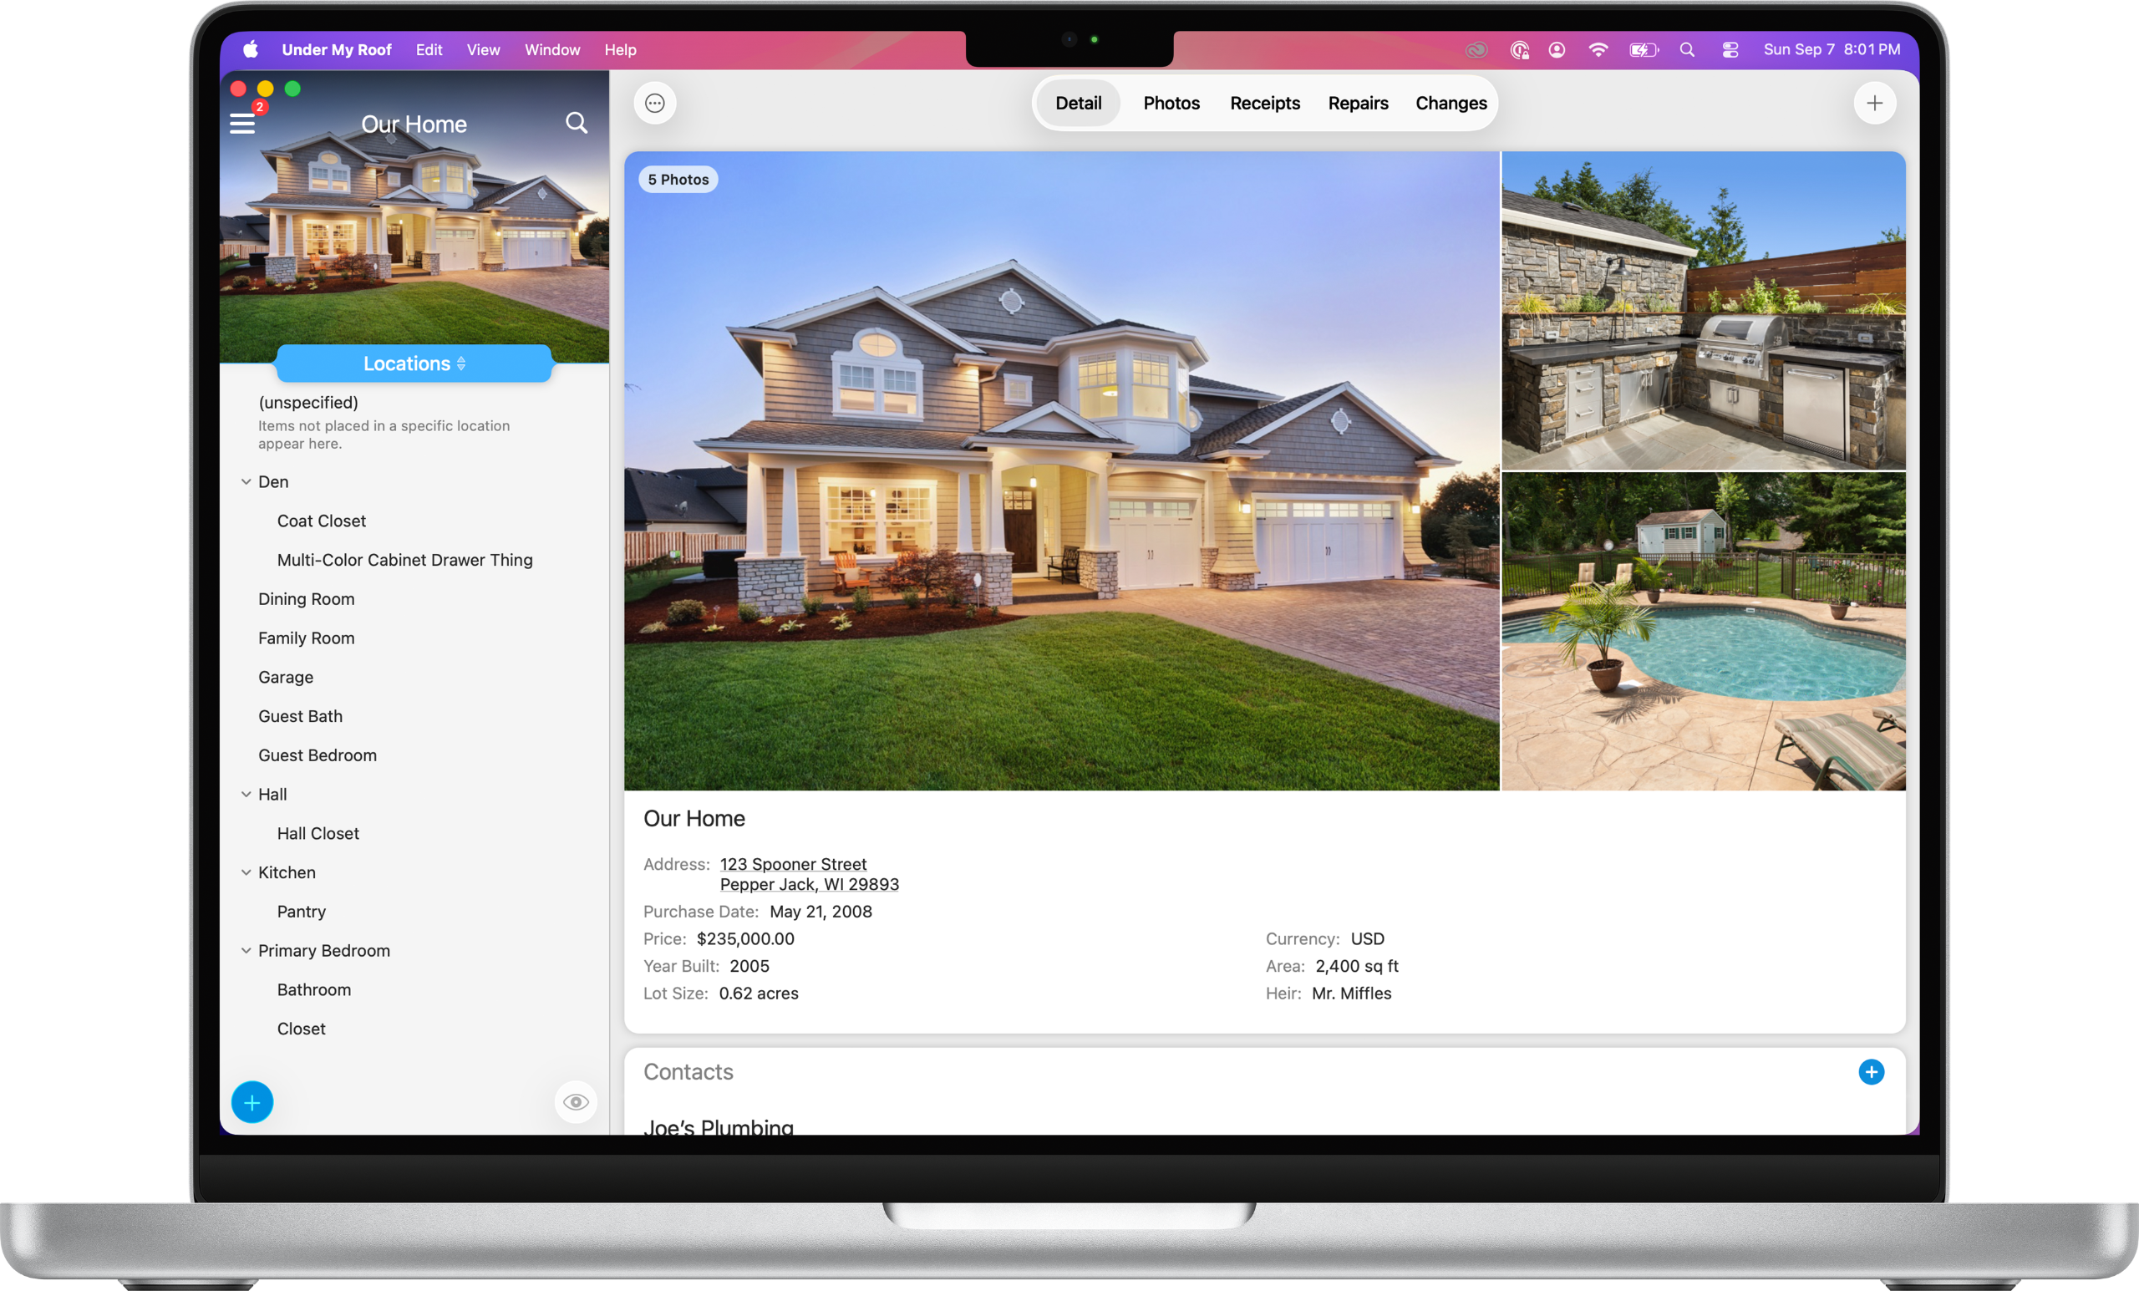Toggle the eye visibility button in sidebar
The image size is (2139, 1291).
pyautogui.click(x=575, y=1101)
